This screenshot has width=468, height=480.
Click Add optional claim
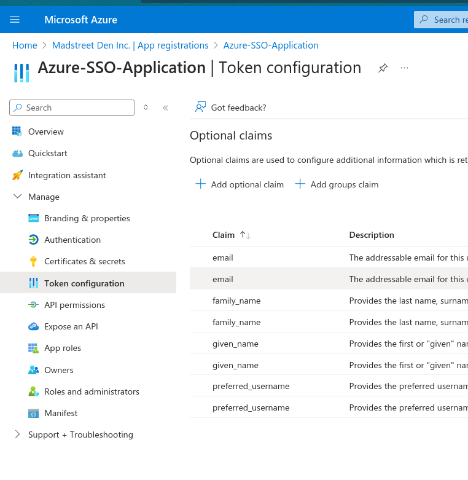pos(240,184)
